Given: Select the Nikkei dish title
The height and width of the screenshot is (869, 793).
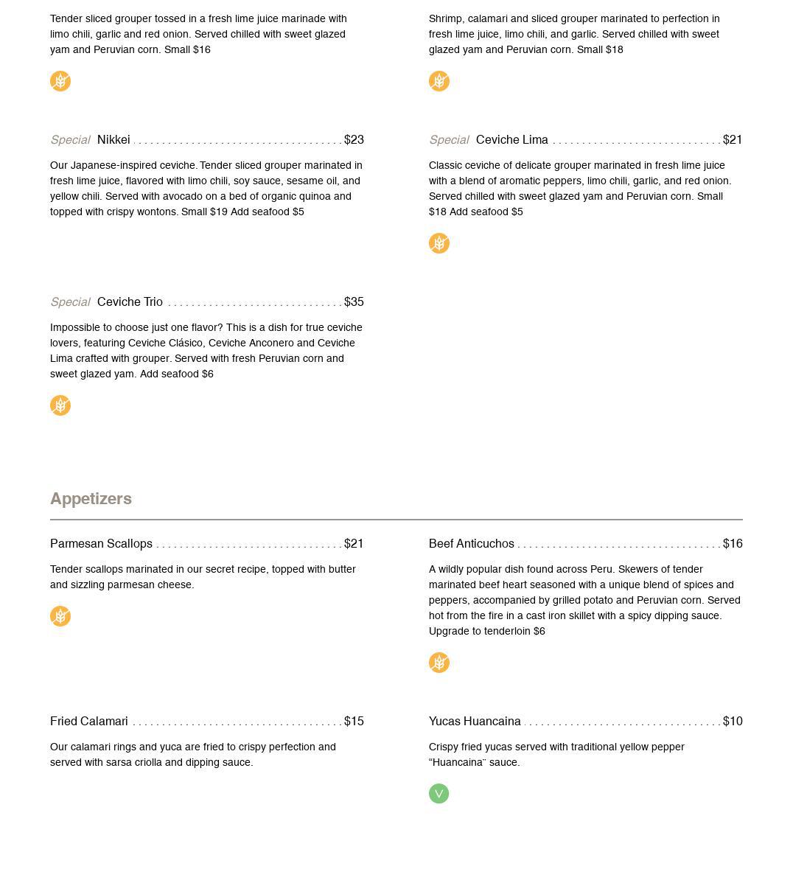Looking at the screenshot, I should (113, 140).
